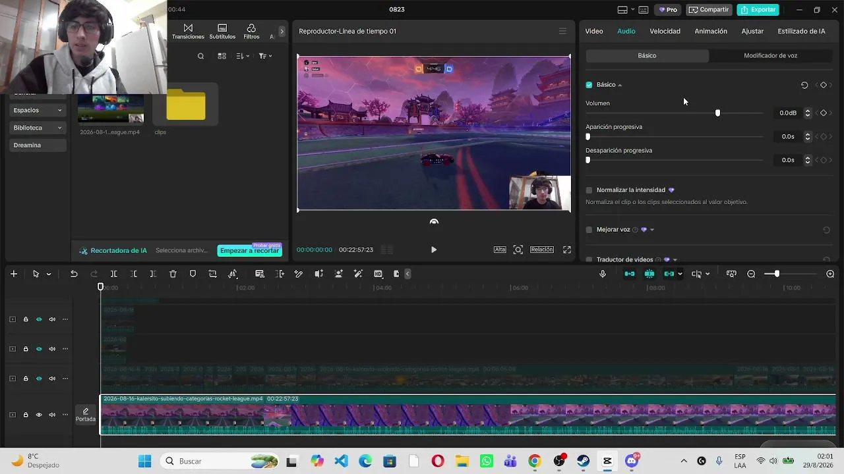Open Google Chrome from the taskbar
The image size is (844, 474).
pyautogui.click(x=534, y=461)
